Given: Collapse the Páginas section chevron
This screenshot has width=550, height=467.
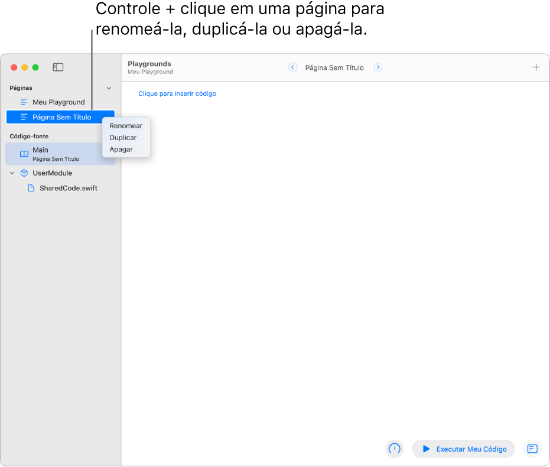Looking at the screenshot, I should [x=109, y=88].
